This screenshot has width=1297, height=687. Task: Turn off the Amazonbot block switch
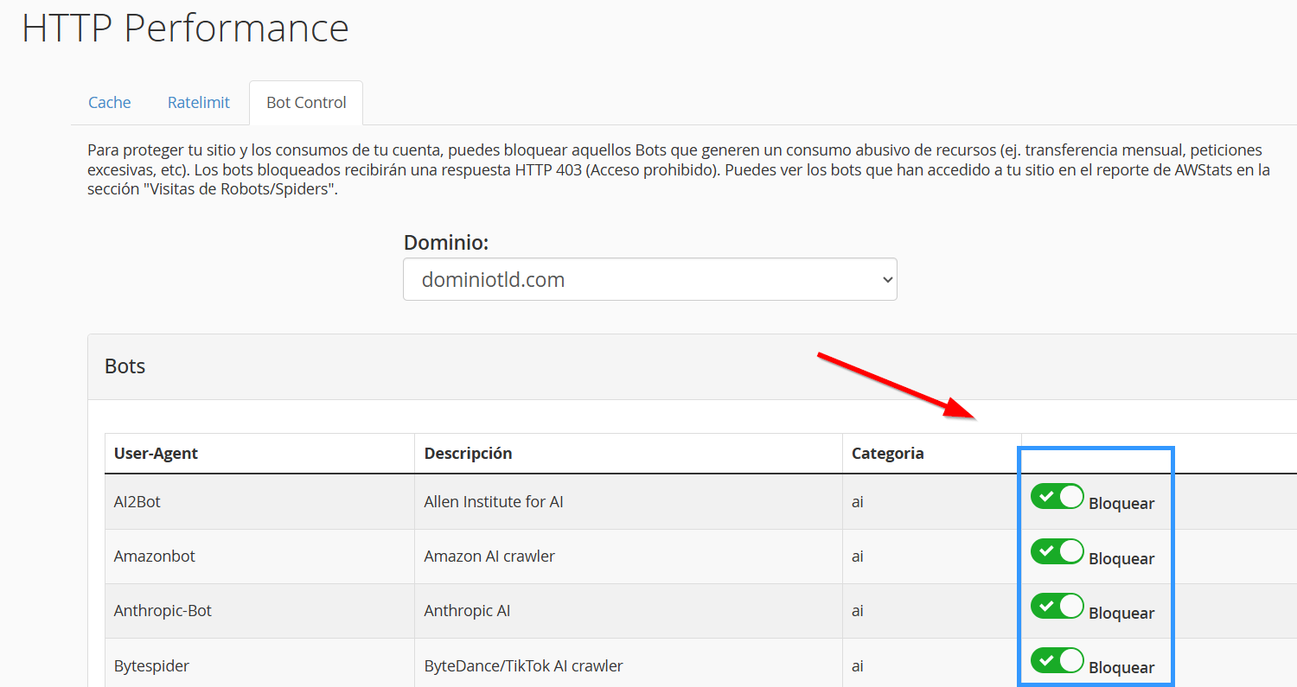[x=1057, y=551]
